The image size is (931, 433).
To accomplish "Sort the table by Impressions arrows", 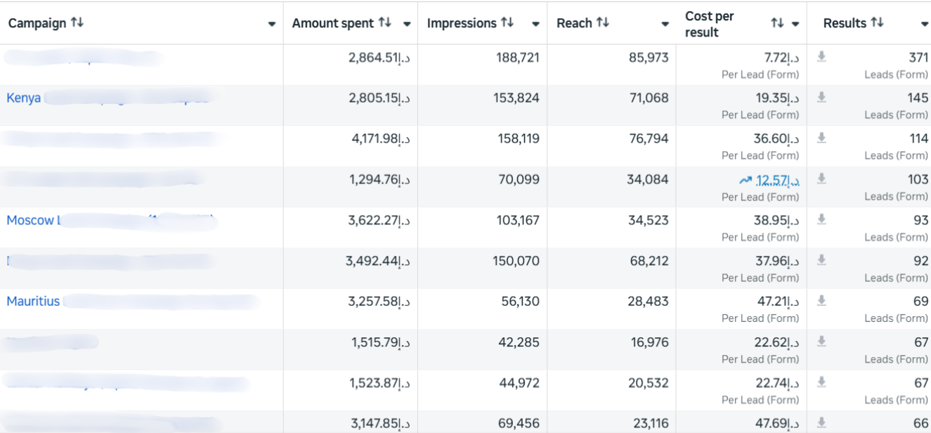I will pos(507,23).
